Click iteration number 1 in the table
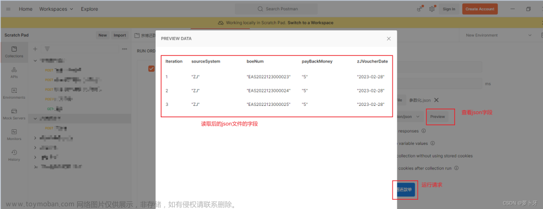Viewport: 543px width, 209px height. [167, 77]
